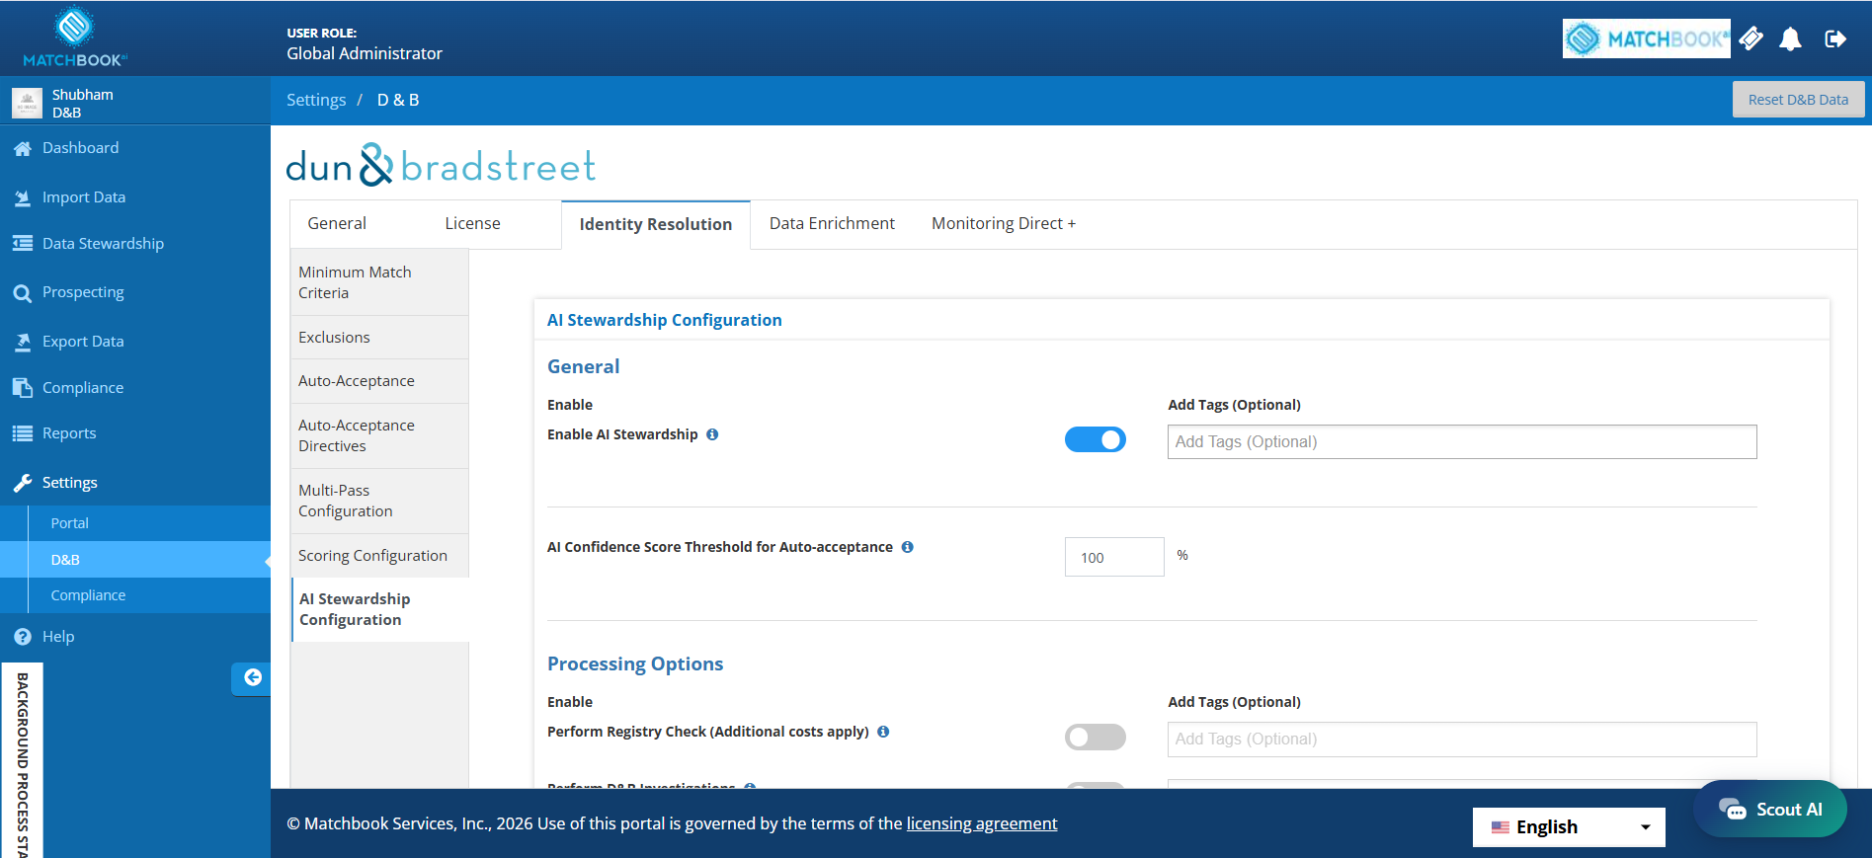Viewport: 1872px width, 858px height.
Task: Click the Settings breadcrumb link
Action: click(316, 100)
